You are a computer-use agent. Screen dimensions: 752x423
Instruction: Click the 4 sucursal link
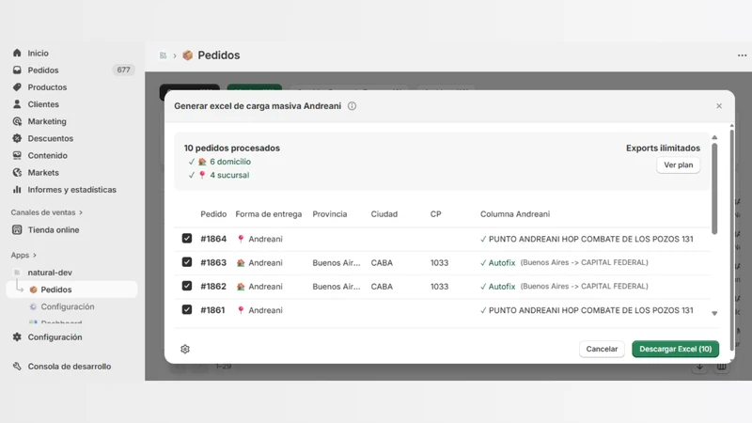pos(229,175)
